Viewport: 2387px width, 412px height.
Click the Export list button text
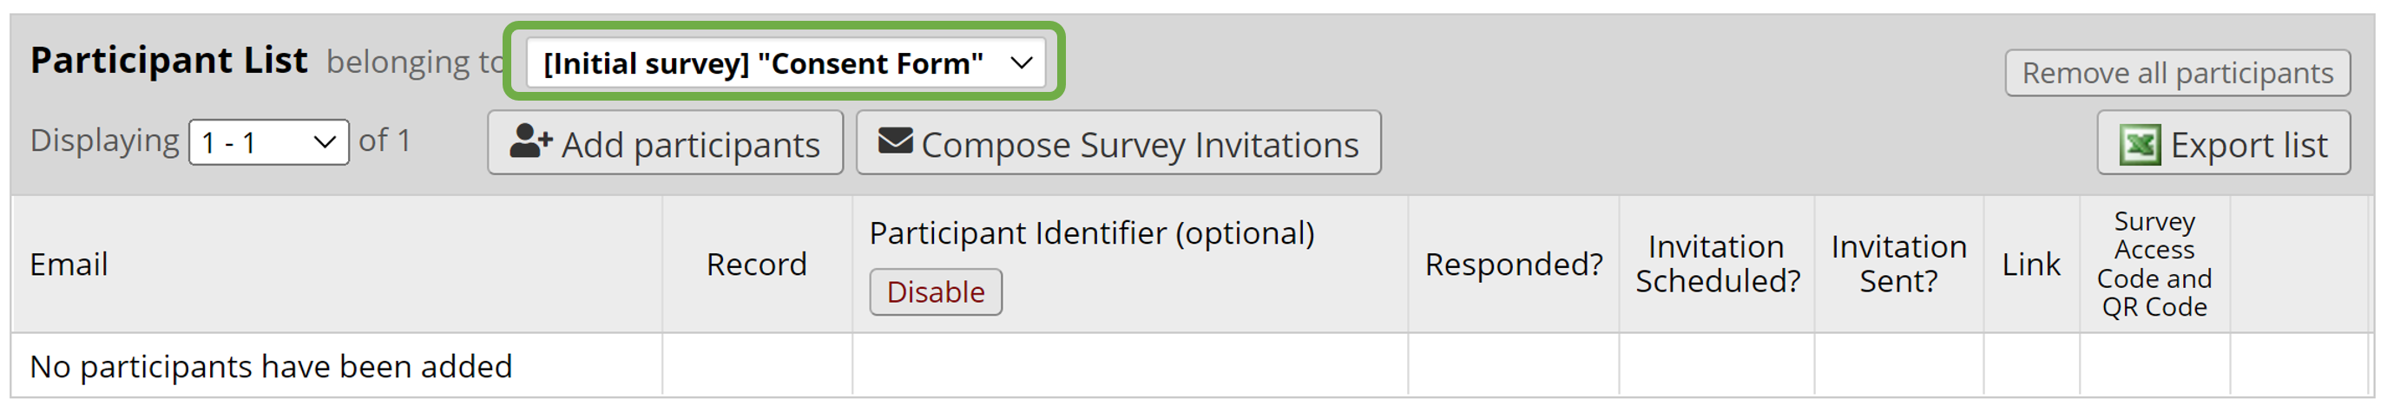2249,146
